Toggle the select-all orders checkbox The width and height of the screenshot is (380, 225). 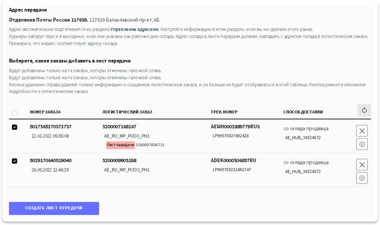point(14,113)
